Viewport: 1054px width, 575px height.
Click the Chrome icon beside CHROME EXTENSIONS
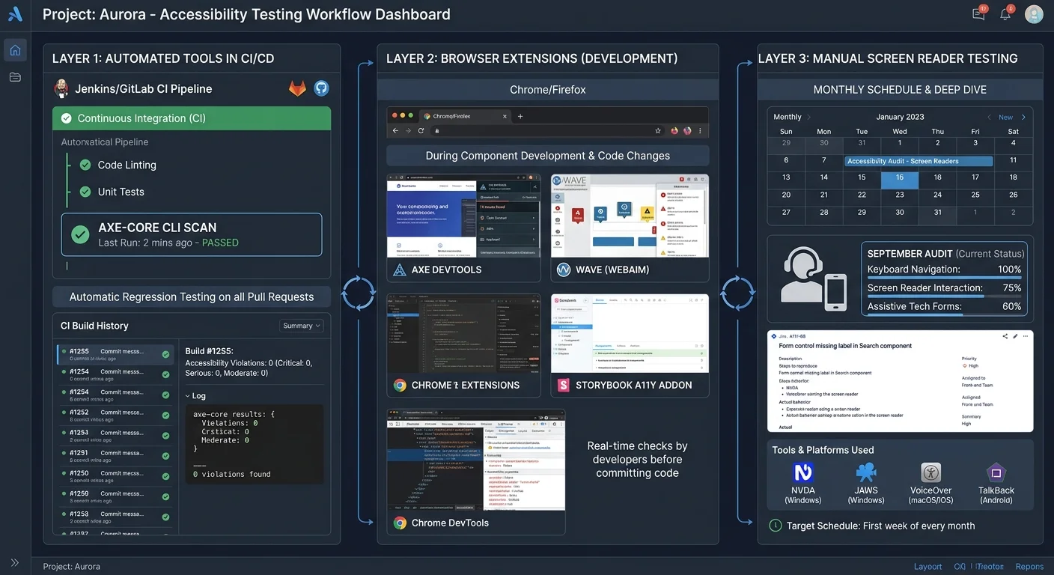pos(400,385)
